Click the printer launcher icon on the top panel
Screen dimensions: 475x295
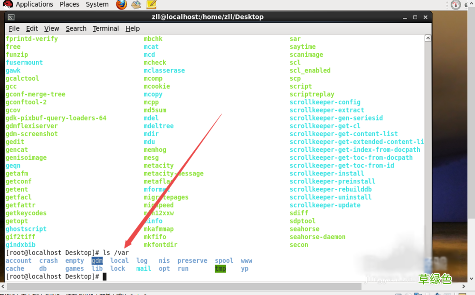click(135, 4)
